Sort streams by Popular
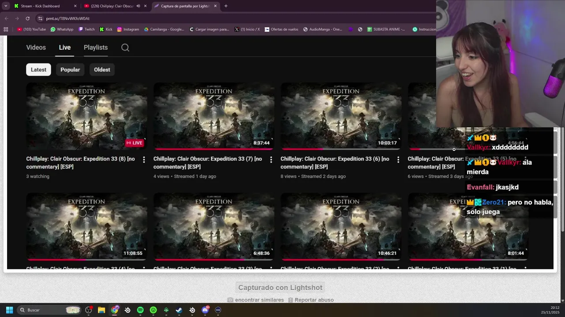 click(70, 70)
